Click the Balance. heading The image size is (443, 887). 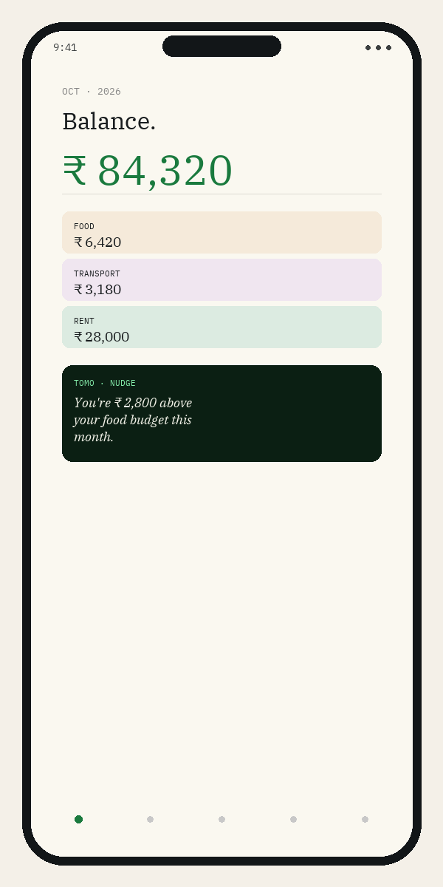[109, 121]
